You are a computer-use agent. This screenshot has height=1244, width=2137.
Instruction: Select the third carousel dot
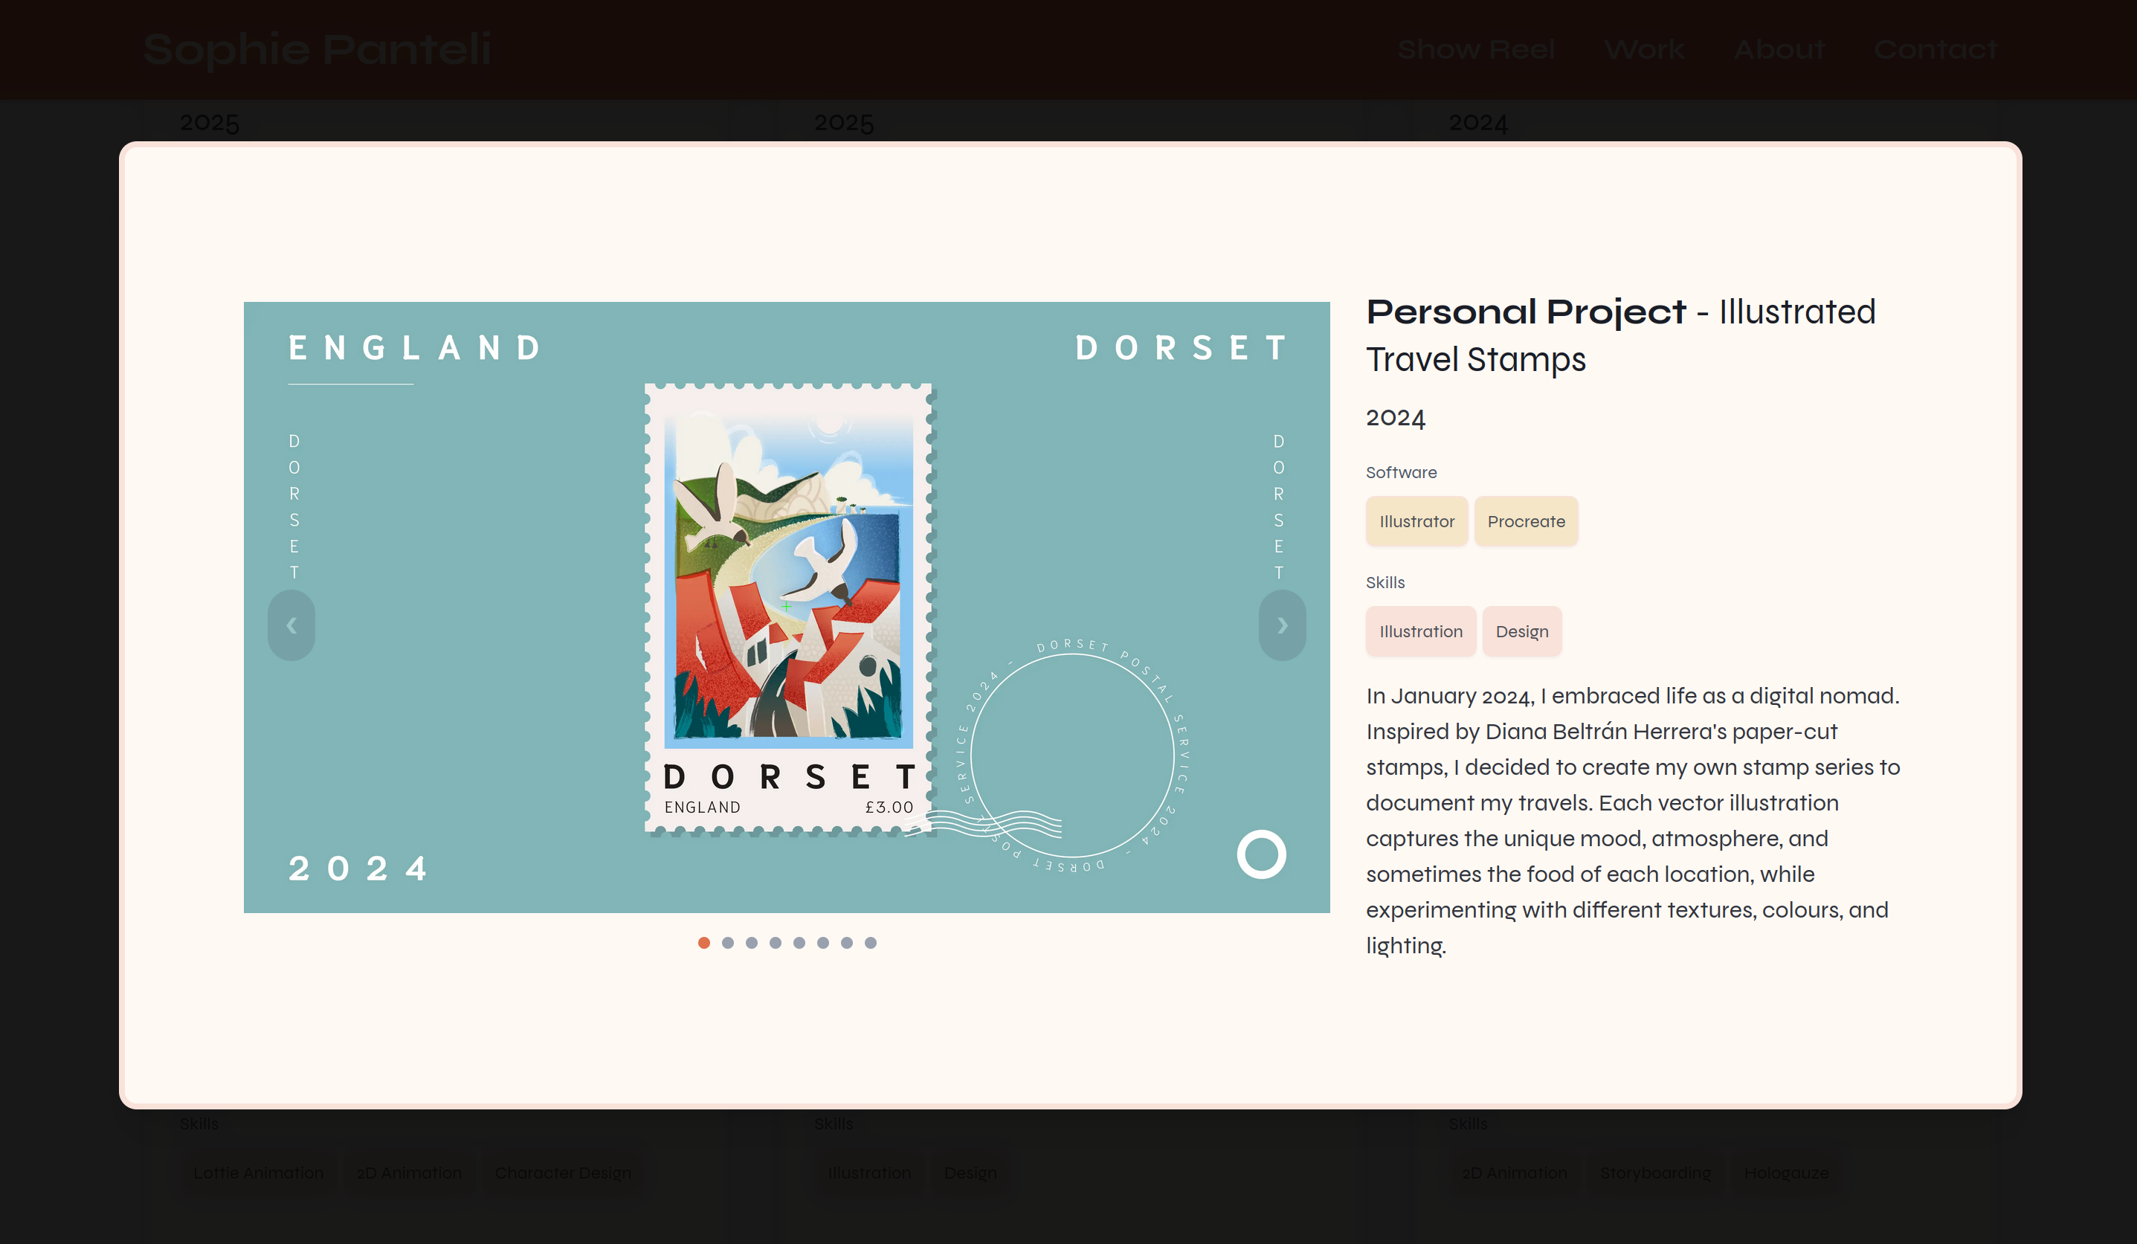pyautogui.click(x=751, y=942)
